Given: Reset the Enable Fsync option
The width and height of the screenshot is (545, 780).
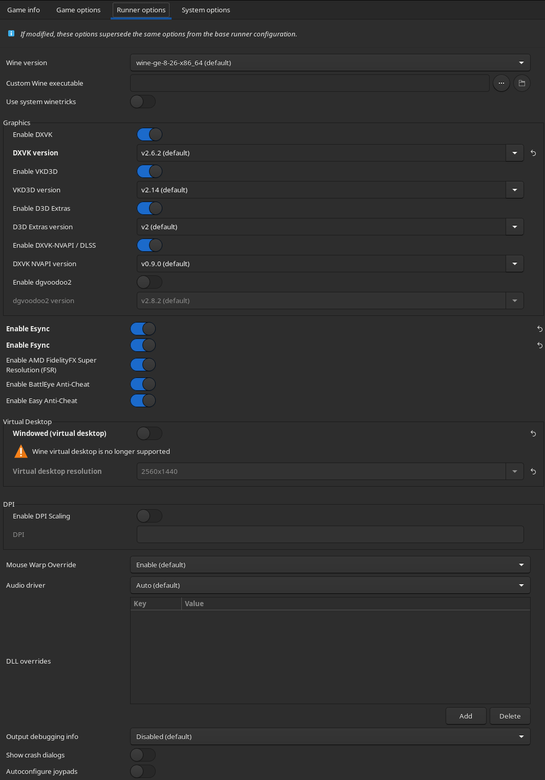Looking at the screenshot, I should pyautogui.click(x=539, y=345).
